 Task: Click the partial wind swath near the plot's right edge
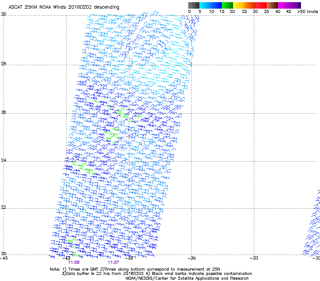(x=312, y=224)
